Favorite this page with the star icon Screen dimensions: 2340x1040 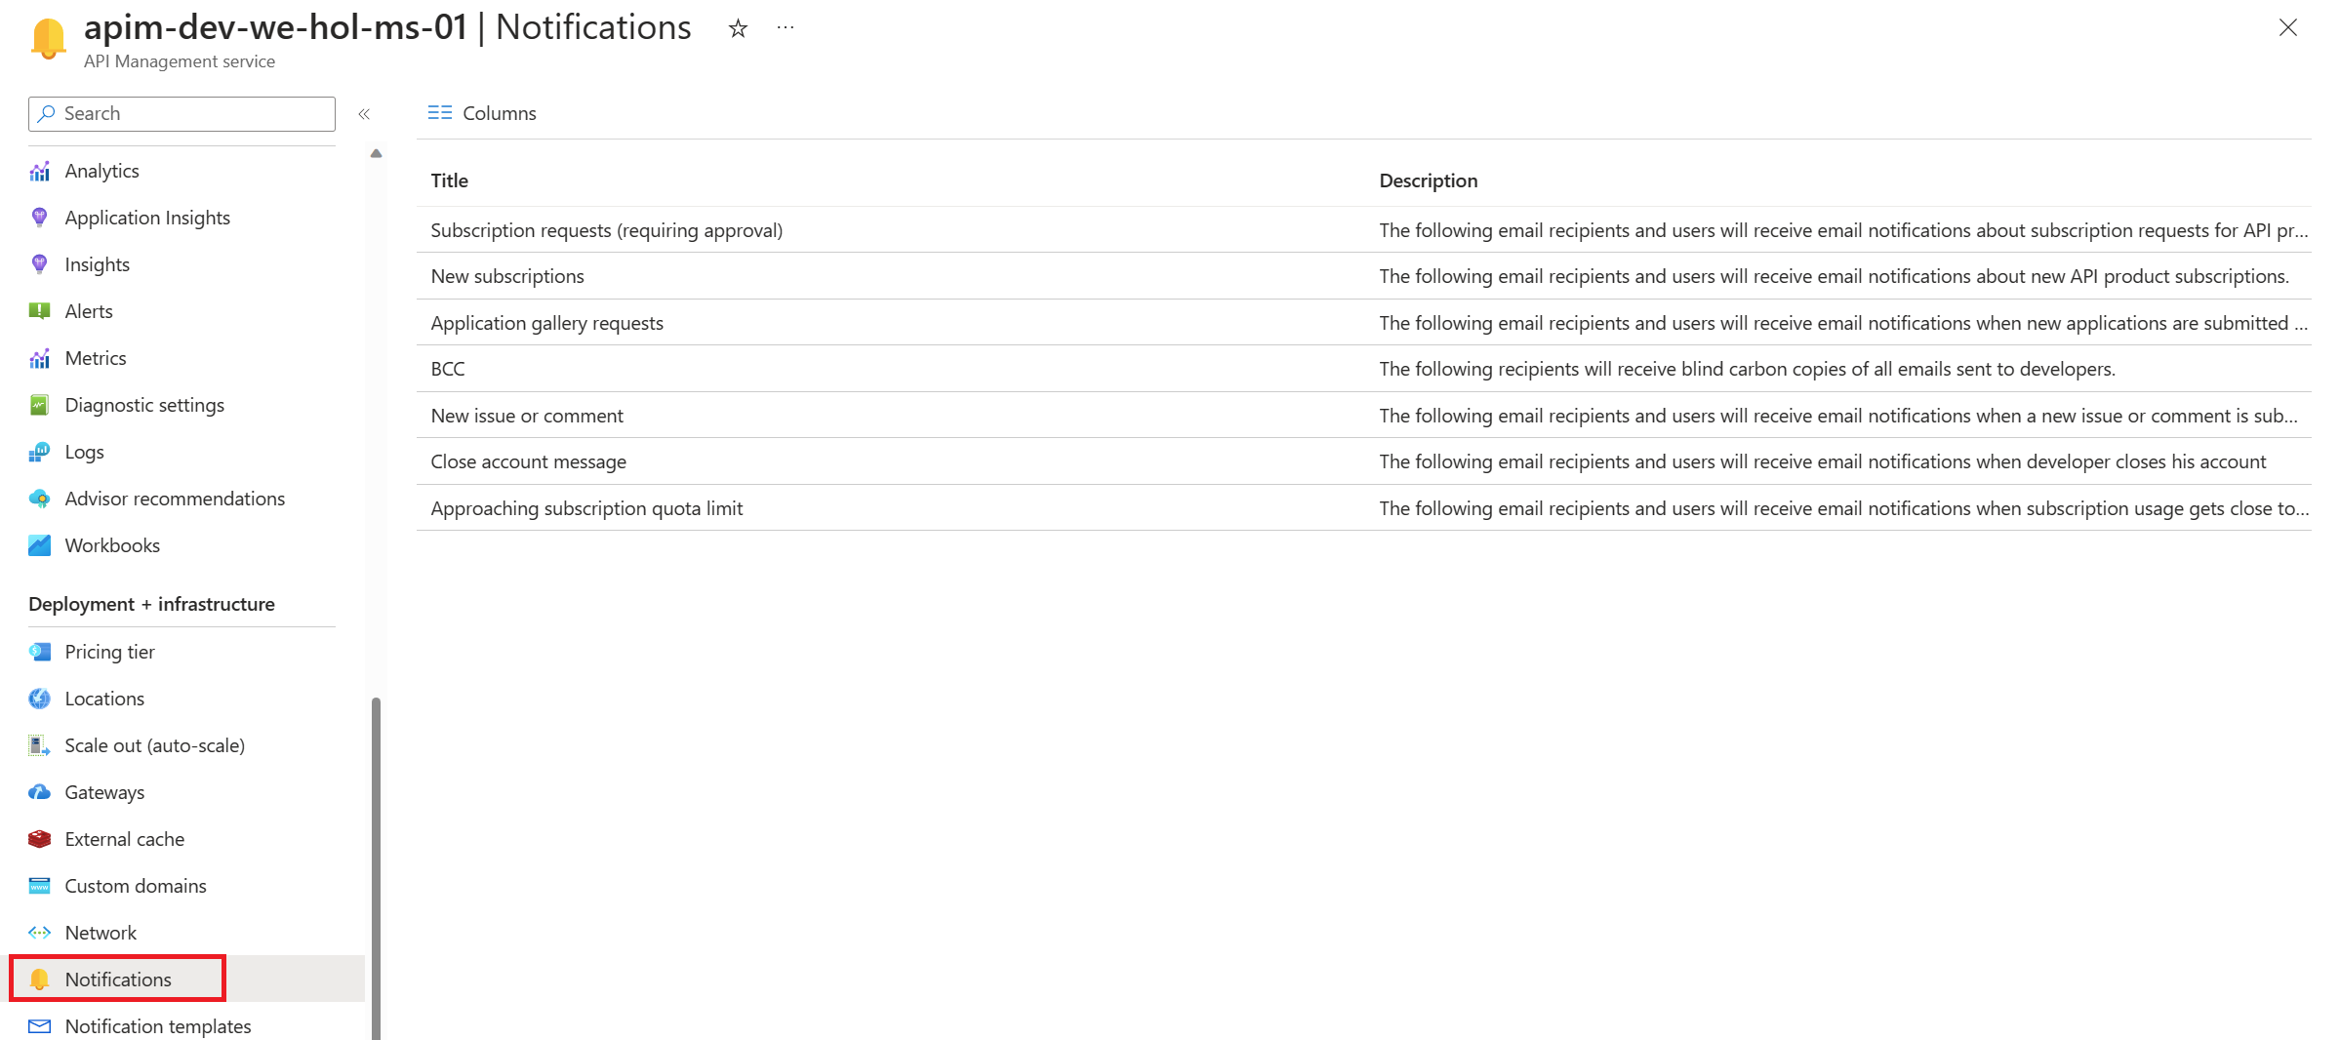click(738, 28)
